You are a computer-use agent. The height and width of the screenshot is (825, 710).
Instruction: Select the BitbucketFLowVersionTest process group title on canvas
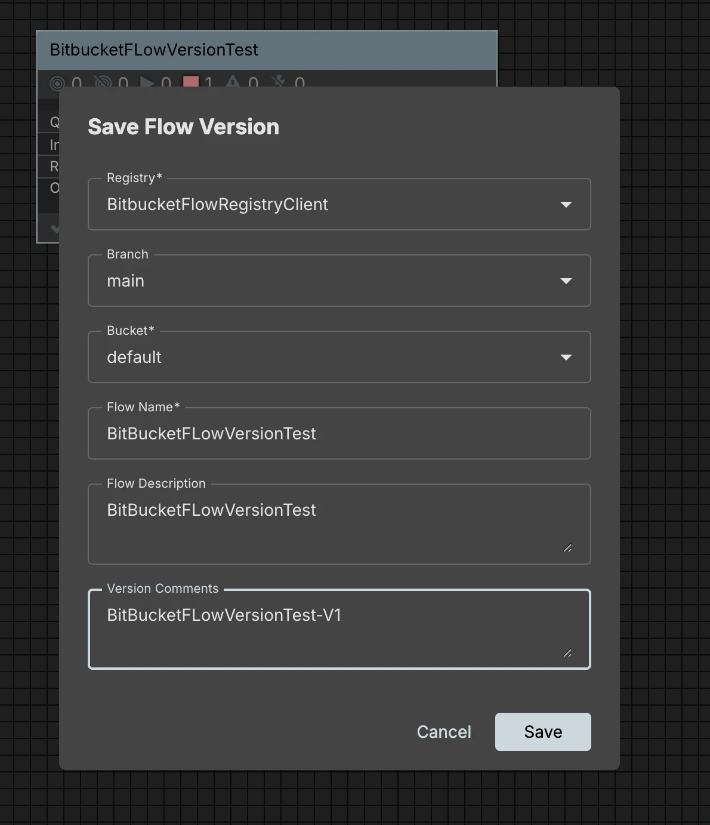(x=154, y=50)
